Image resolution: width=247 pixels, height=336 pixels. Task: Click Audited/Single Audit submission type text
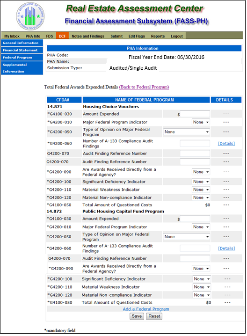coord(133,68)
